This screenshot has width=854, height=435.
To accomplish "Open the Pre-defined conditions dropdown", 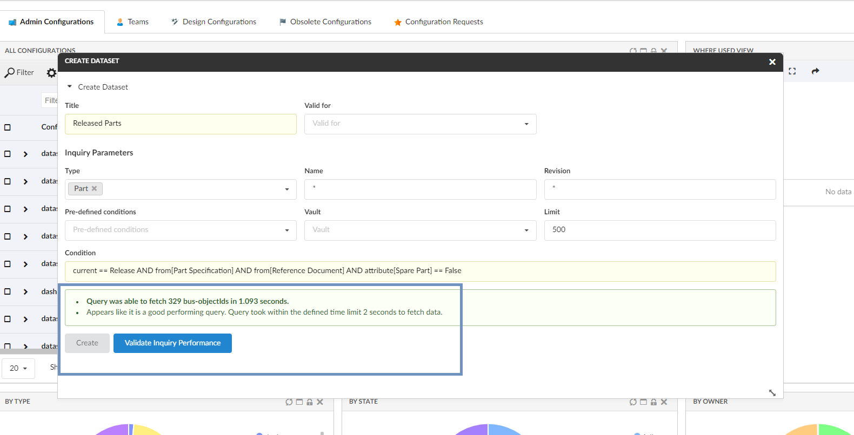I will (x=181, y=230).
